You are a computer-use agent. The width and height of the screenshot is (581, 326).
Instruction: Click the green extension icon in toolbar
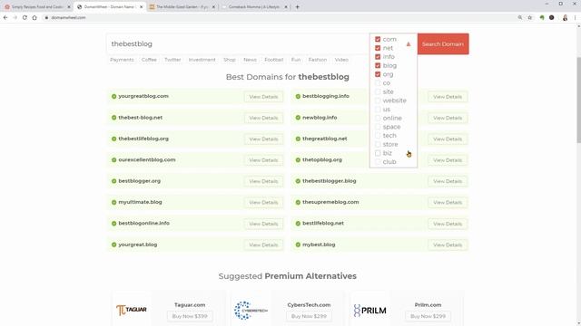pos(542,17)
